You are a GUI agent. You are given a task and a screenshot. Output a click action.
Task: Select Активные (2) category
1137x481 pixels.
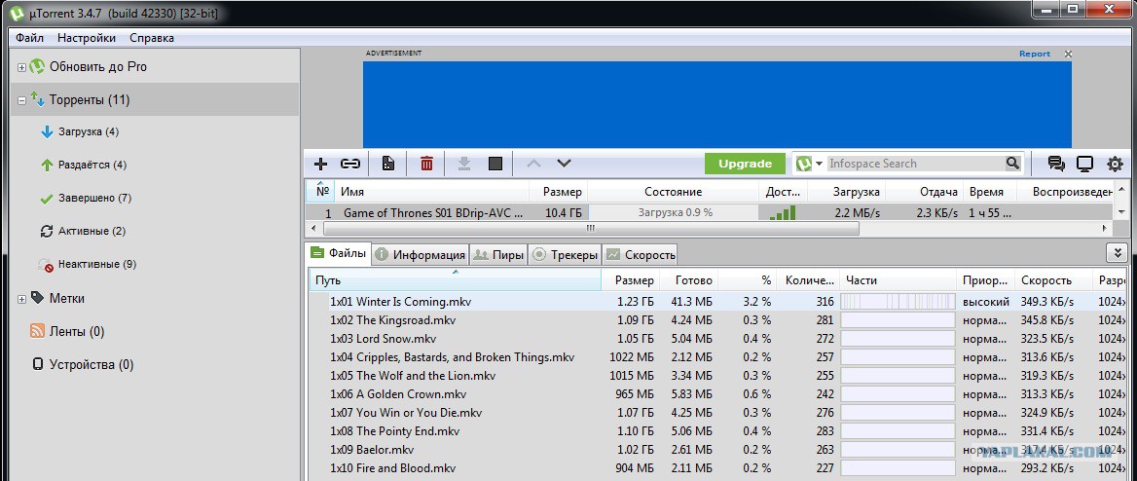point(92,232)
